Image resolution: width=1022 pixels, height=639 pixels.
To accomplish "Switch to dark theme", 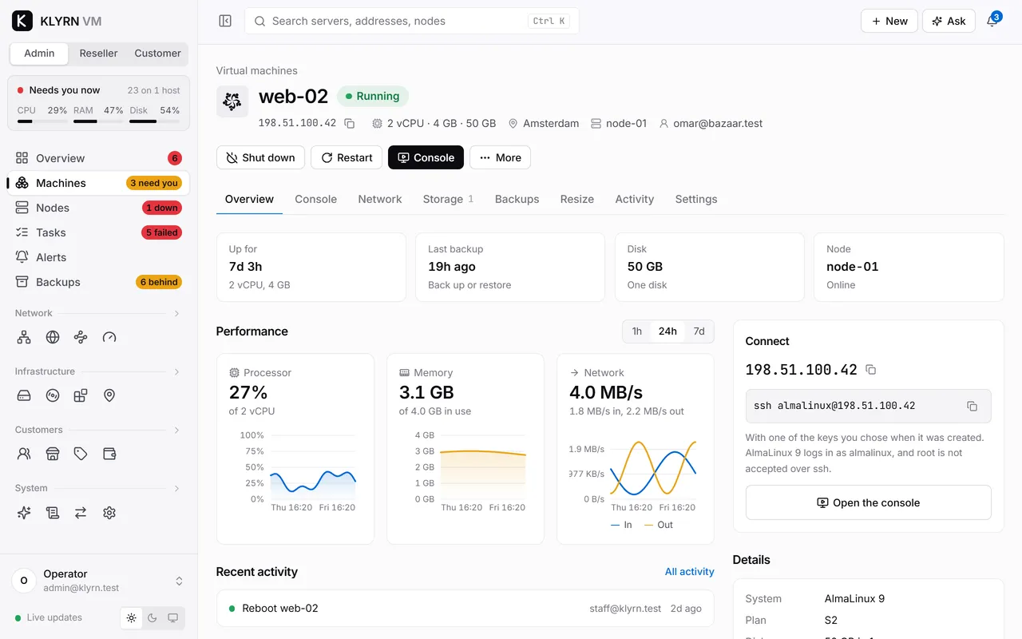I will [153, 617].
